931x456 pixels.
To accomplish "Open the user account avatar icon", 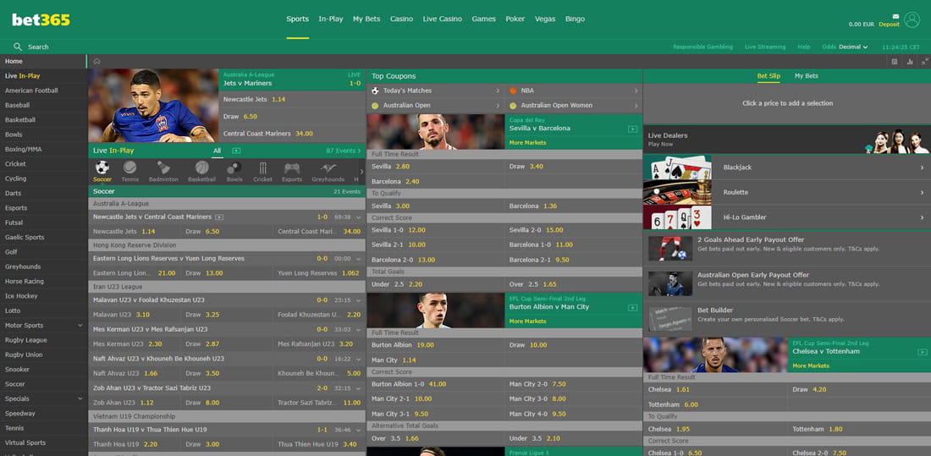I will pos(912,20).
